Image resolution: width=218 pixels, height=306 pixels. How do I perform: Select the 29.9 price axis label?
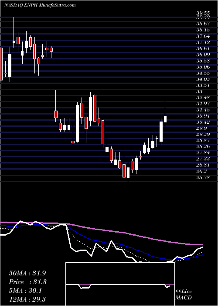[201, 128]
